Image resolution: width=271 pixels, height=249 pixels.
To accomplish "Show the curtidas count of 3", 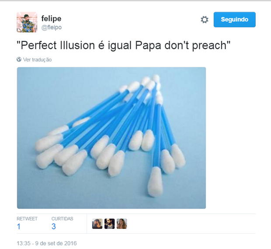I will 54,226.
